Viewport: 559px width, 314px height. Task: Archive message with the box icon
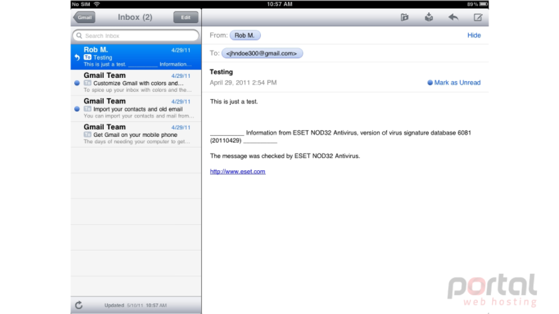pos(429,17)
